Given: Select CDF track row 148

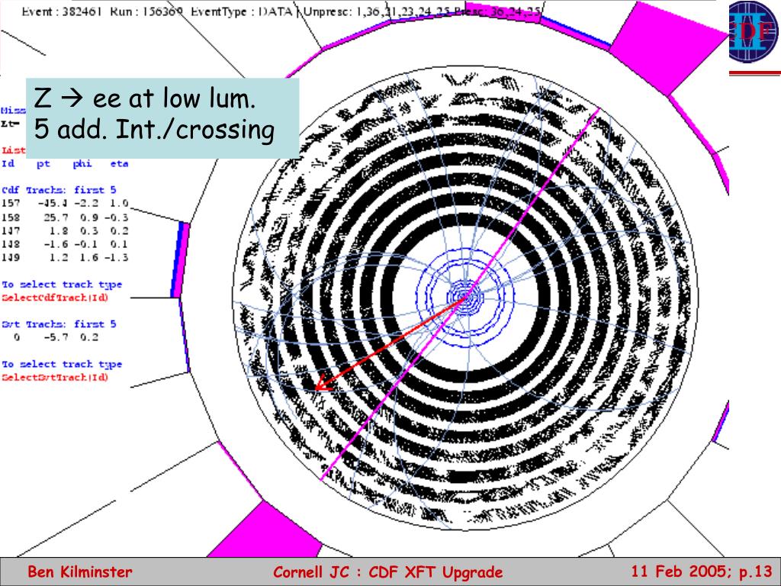Looking at the screenshot, I should (65, 244).
